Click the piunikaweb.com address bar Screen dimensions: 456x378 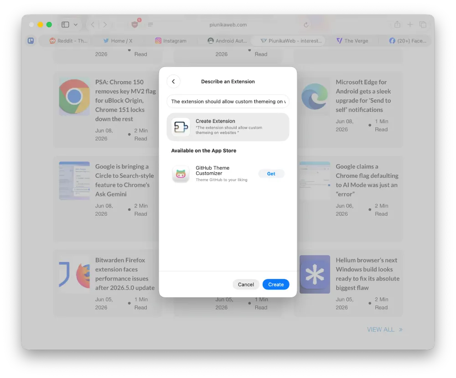228,25
